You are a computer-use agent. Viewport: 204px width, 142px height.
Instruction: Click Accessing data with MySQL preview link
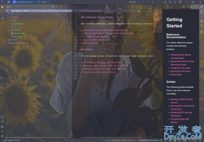pos(180,121)
